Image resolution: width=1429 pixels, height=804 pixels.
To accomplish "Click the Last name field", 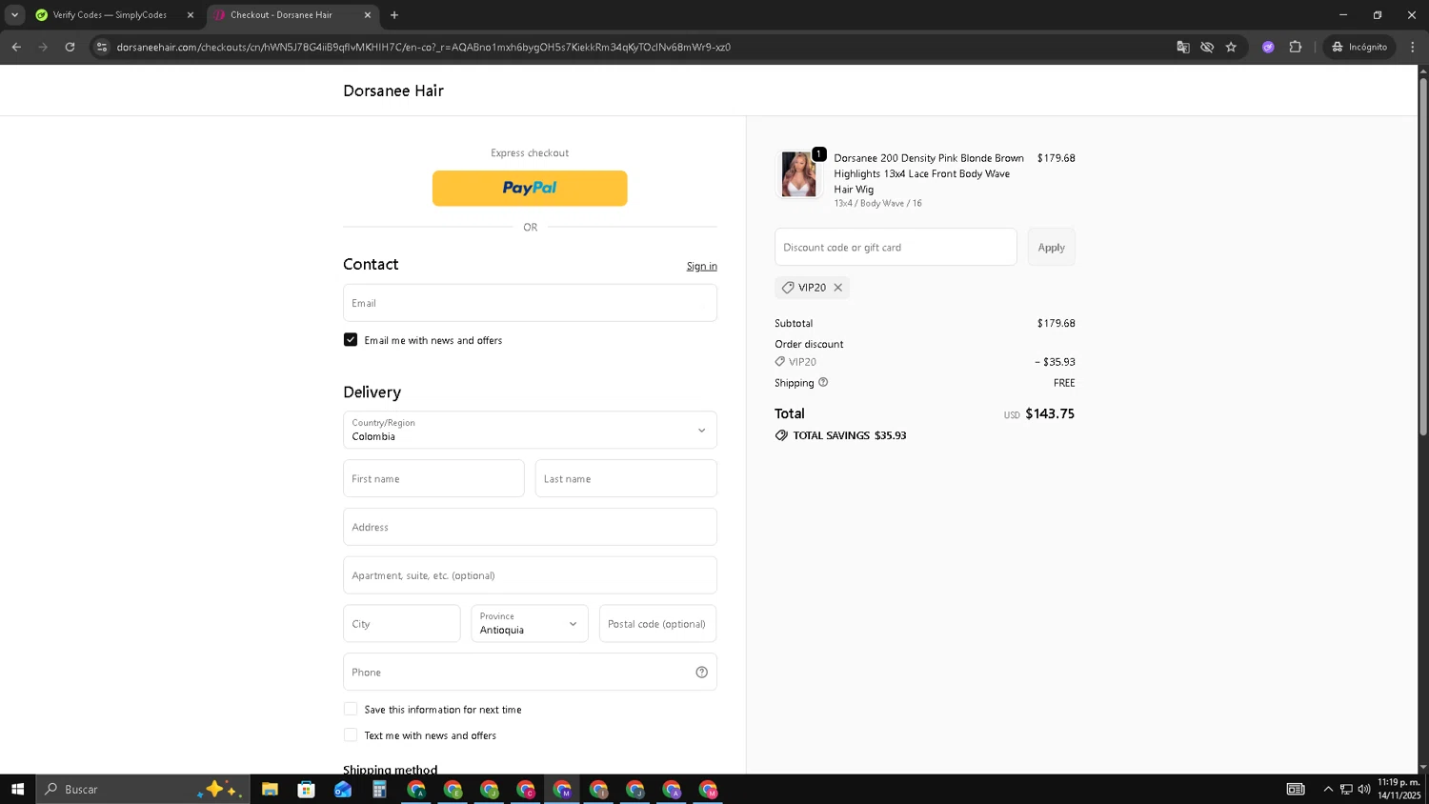I will (626, 478).
